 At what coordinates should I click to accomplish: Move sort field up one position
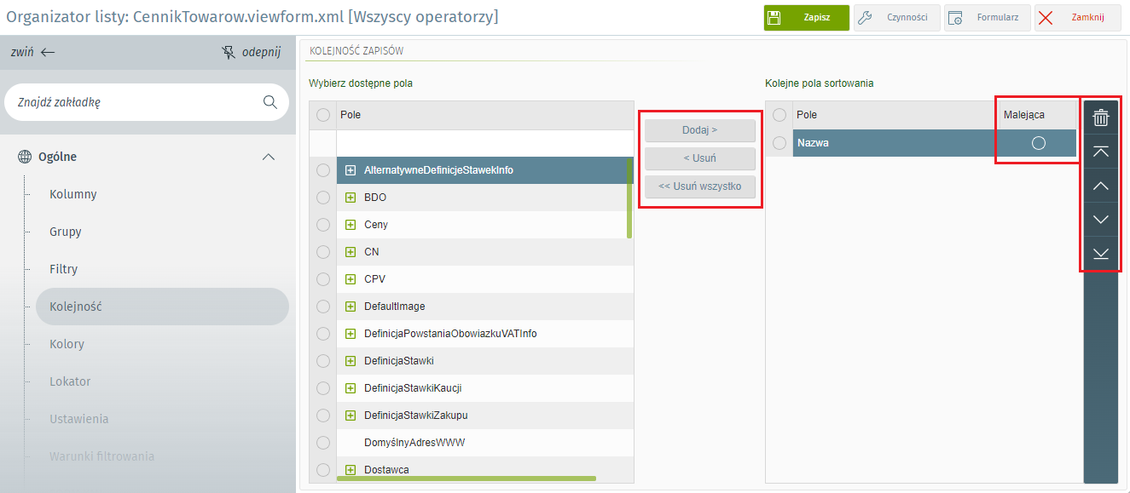pos(1101,186)
